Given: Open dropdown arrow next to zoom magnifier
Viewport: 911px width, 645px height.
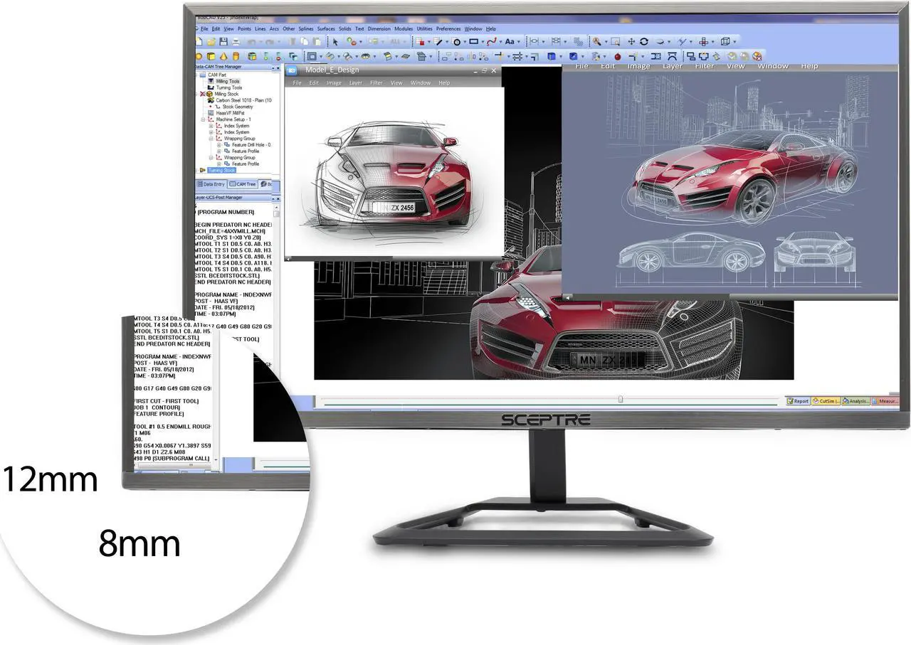Looking at the screenshot, I should 606,42.
